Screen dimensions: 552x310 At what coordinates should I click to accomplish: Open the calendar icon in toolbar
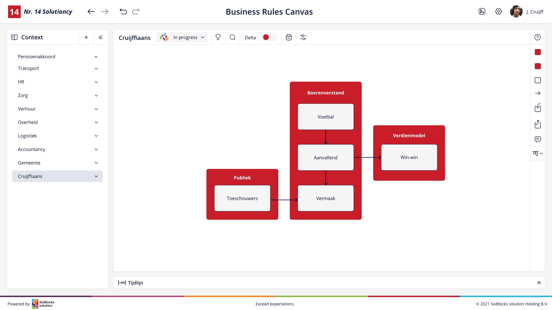point(289,37)
